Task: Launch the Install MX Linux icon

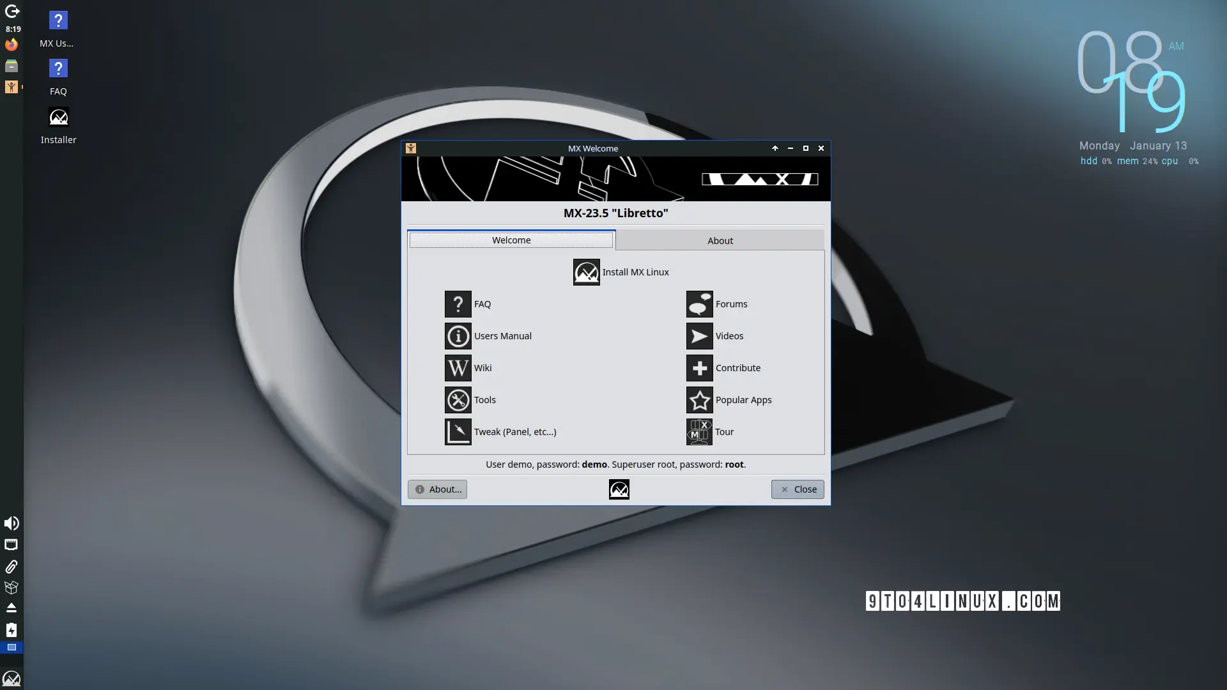Action: (586, 272)
